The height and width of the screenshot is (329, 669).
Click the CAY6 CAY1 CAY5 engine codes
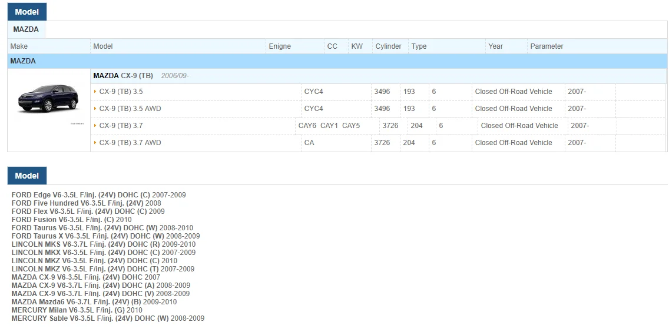[x=329, y=126]
